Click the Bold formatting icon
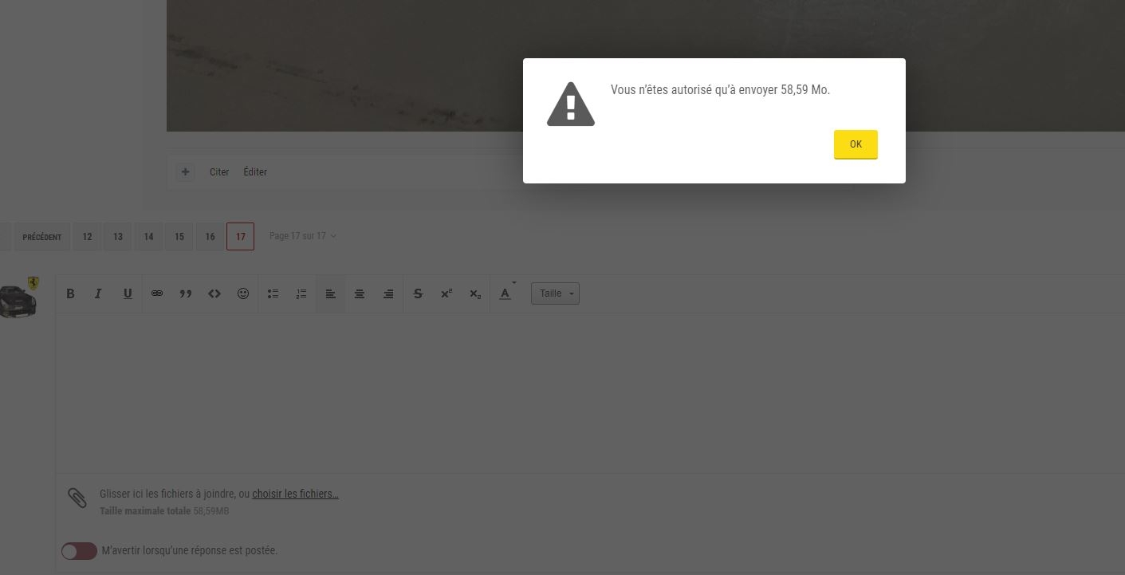This screenshot has width=1125, height=575. [70, 293]
